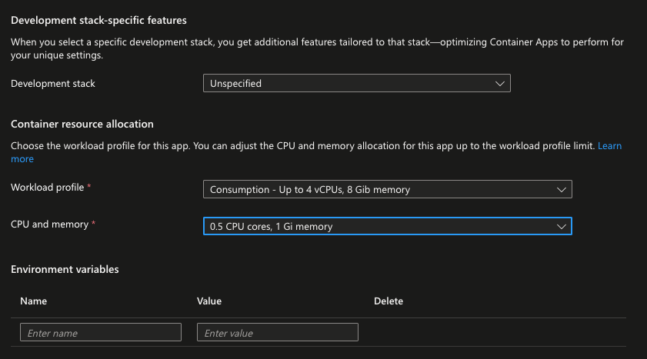
Task: Click the "Choose the workload profile" description text
Action: pos(300,145)
